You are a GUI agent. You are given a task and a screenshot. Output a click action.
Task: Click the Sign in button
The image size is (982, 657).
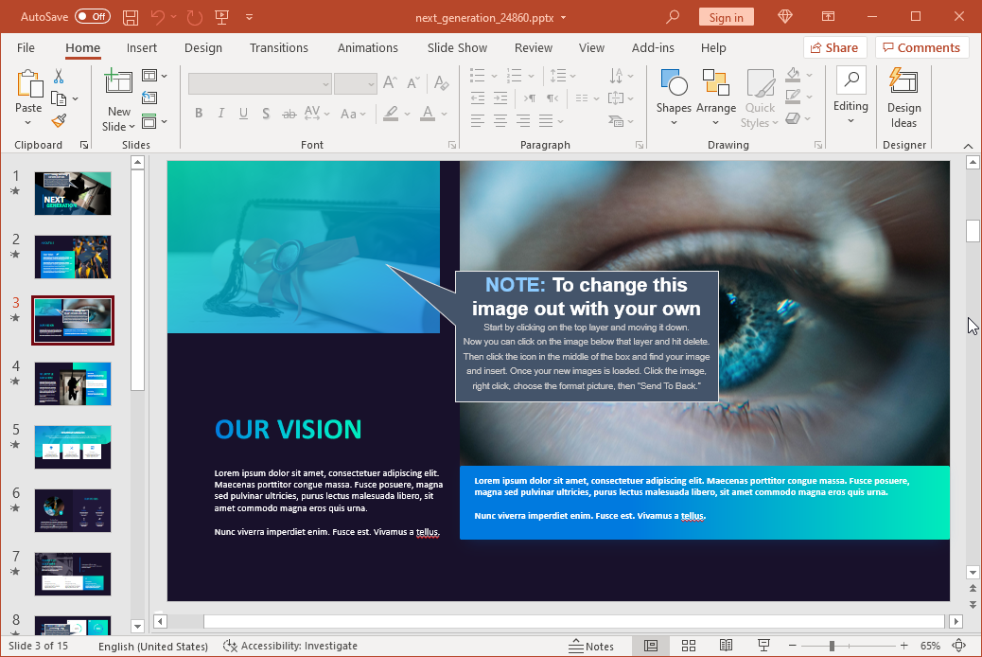[726, 17]
